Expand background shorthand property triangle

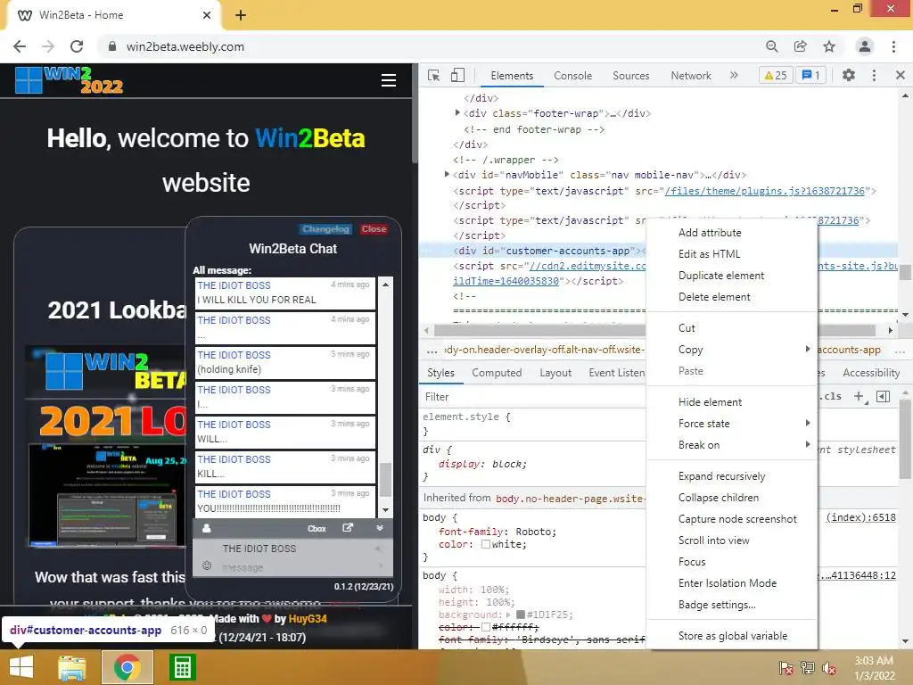[508, 615]
